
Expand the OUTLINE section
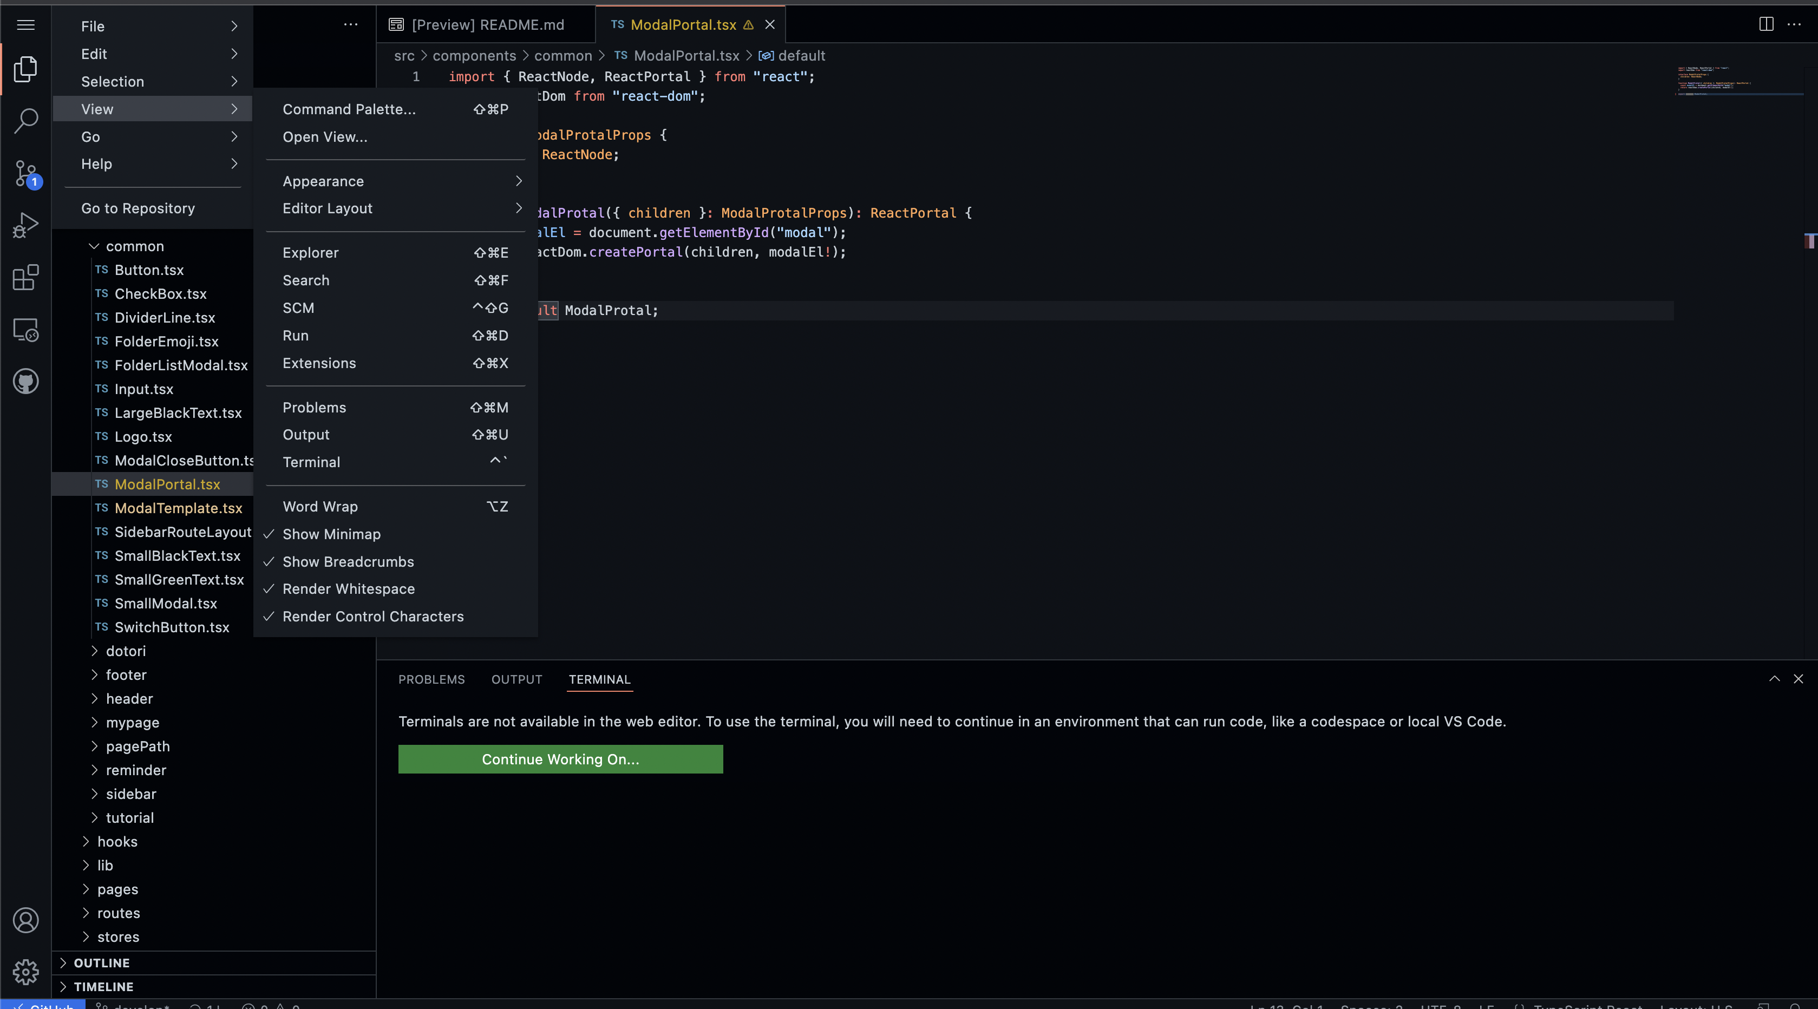[102, 962]
